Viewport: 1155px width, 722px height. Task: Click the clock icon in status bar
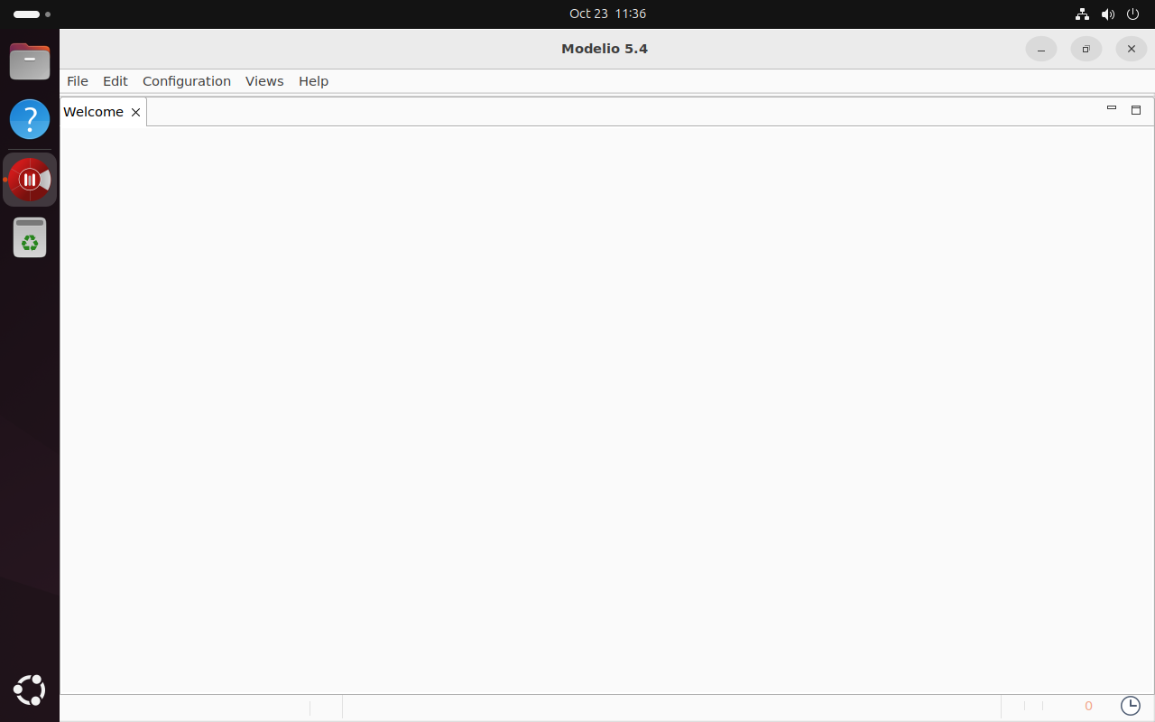pos(1131,706)
